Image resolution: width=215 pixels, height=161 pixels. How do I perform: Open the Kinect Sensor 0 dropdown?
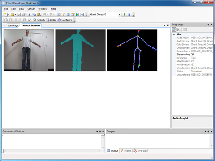tap(120, 14)
